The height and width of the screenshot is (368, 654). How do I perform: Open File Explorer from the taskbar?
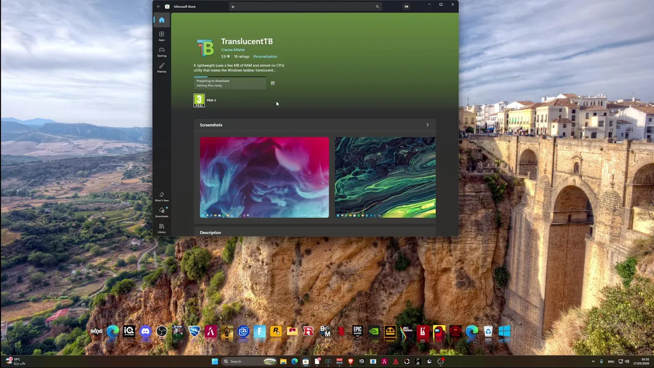click(x=283, y=361)
